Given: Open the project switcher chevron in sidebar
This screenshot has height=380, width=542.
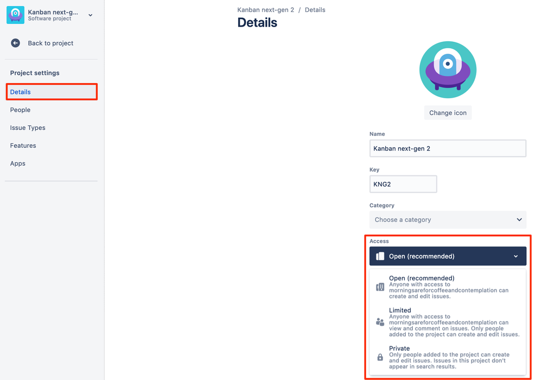Looking at the screenshot, I should [x=90, y=15].
